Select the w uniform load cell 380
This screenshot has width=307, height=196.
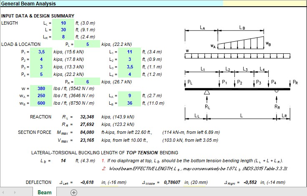[x=41, y=88]
